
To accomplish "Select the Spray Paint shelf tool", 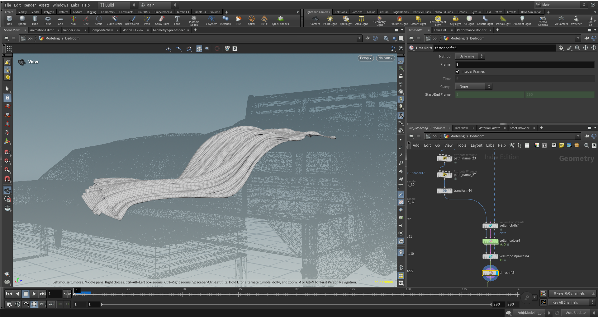I will pos(162,21).
